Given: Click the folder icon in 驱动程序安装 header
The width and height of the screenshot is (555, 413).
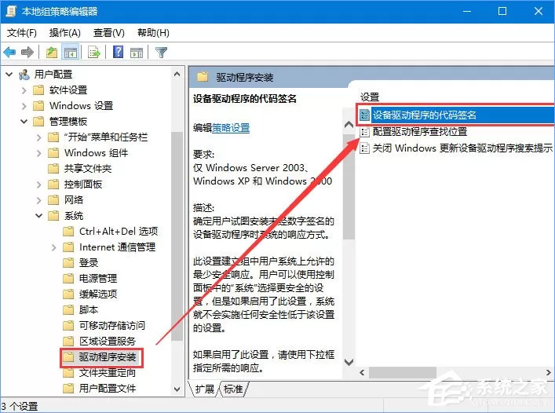Looking at the screenshot, I should pos(202,77).
